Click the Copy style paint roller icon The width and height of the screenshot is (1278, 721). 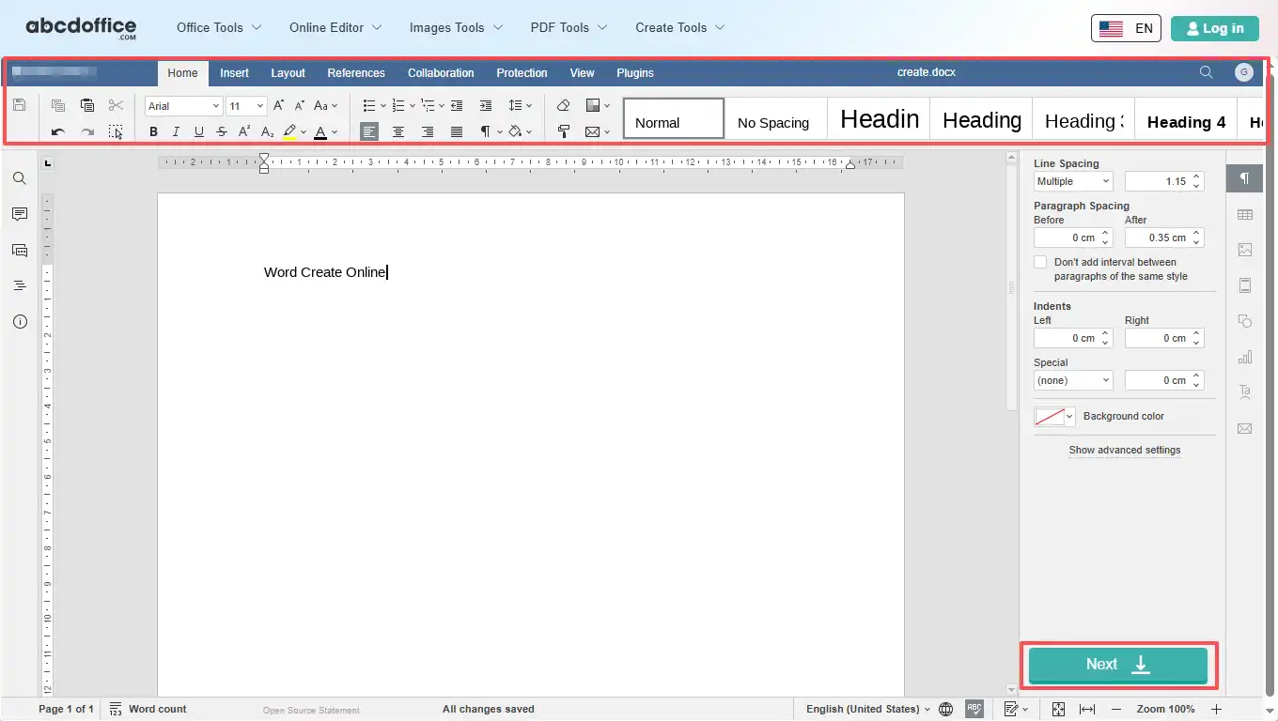click(x=564, y=131)
